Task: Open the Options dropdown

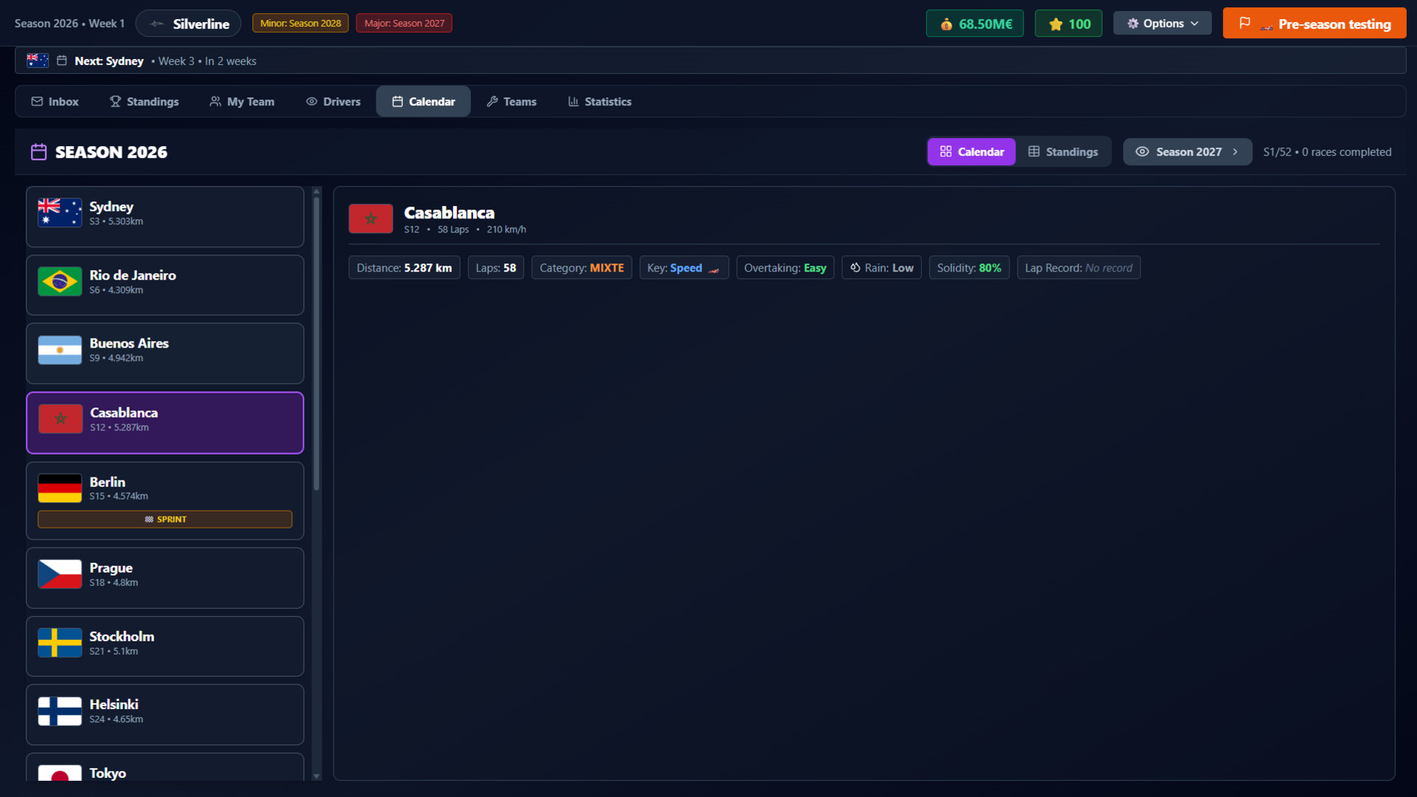Action: click(1162, 23)
